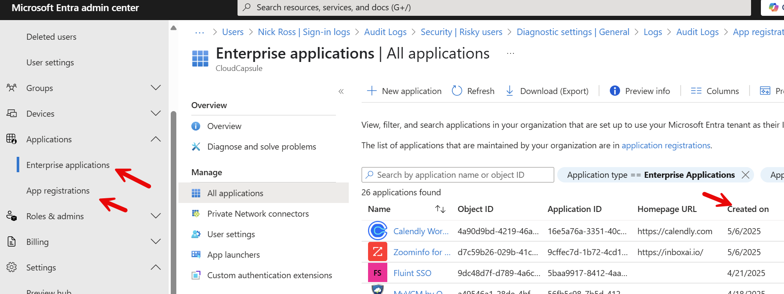
Task: Click the App launchers icon
Action: pyautogui.click(x=196, y=255)
